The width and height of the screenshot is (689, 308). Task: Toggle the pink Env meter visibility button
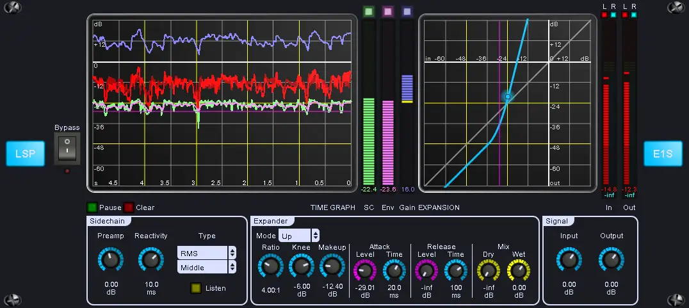click(x=387, y=12)
